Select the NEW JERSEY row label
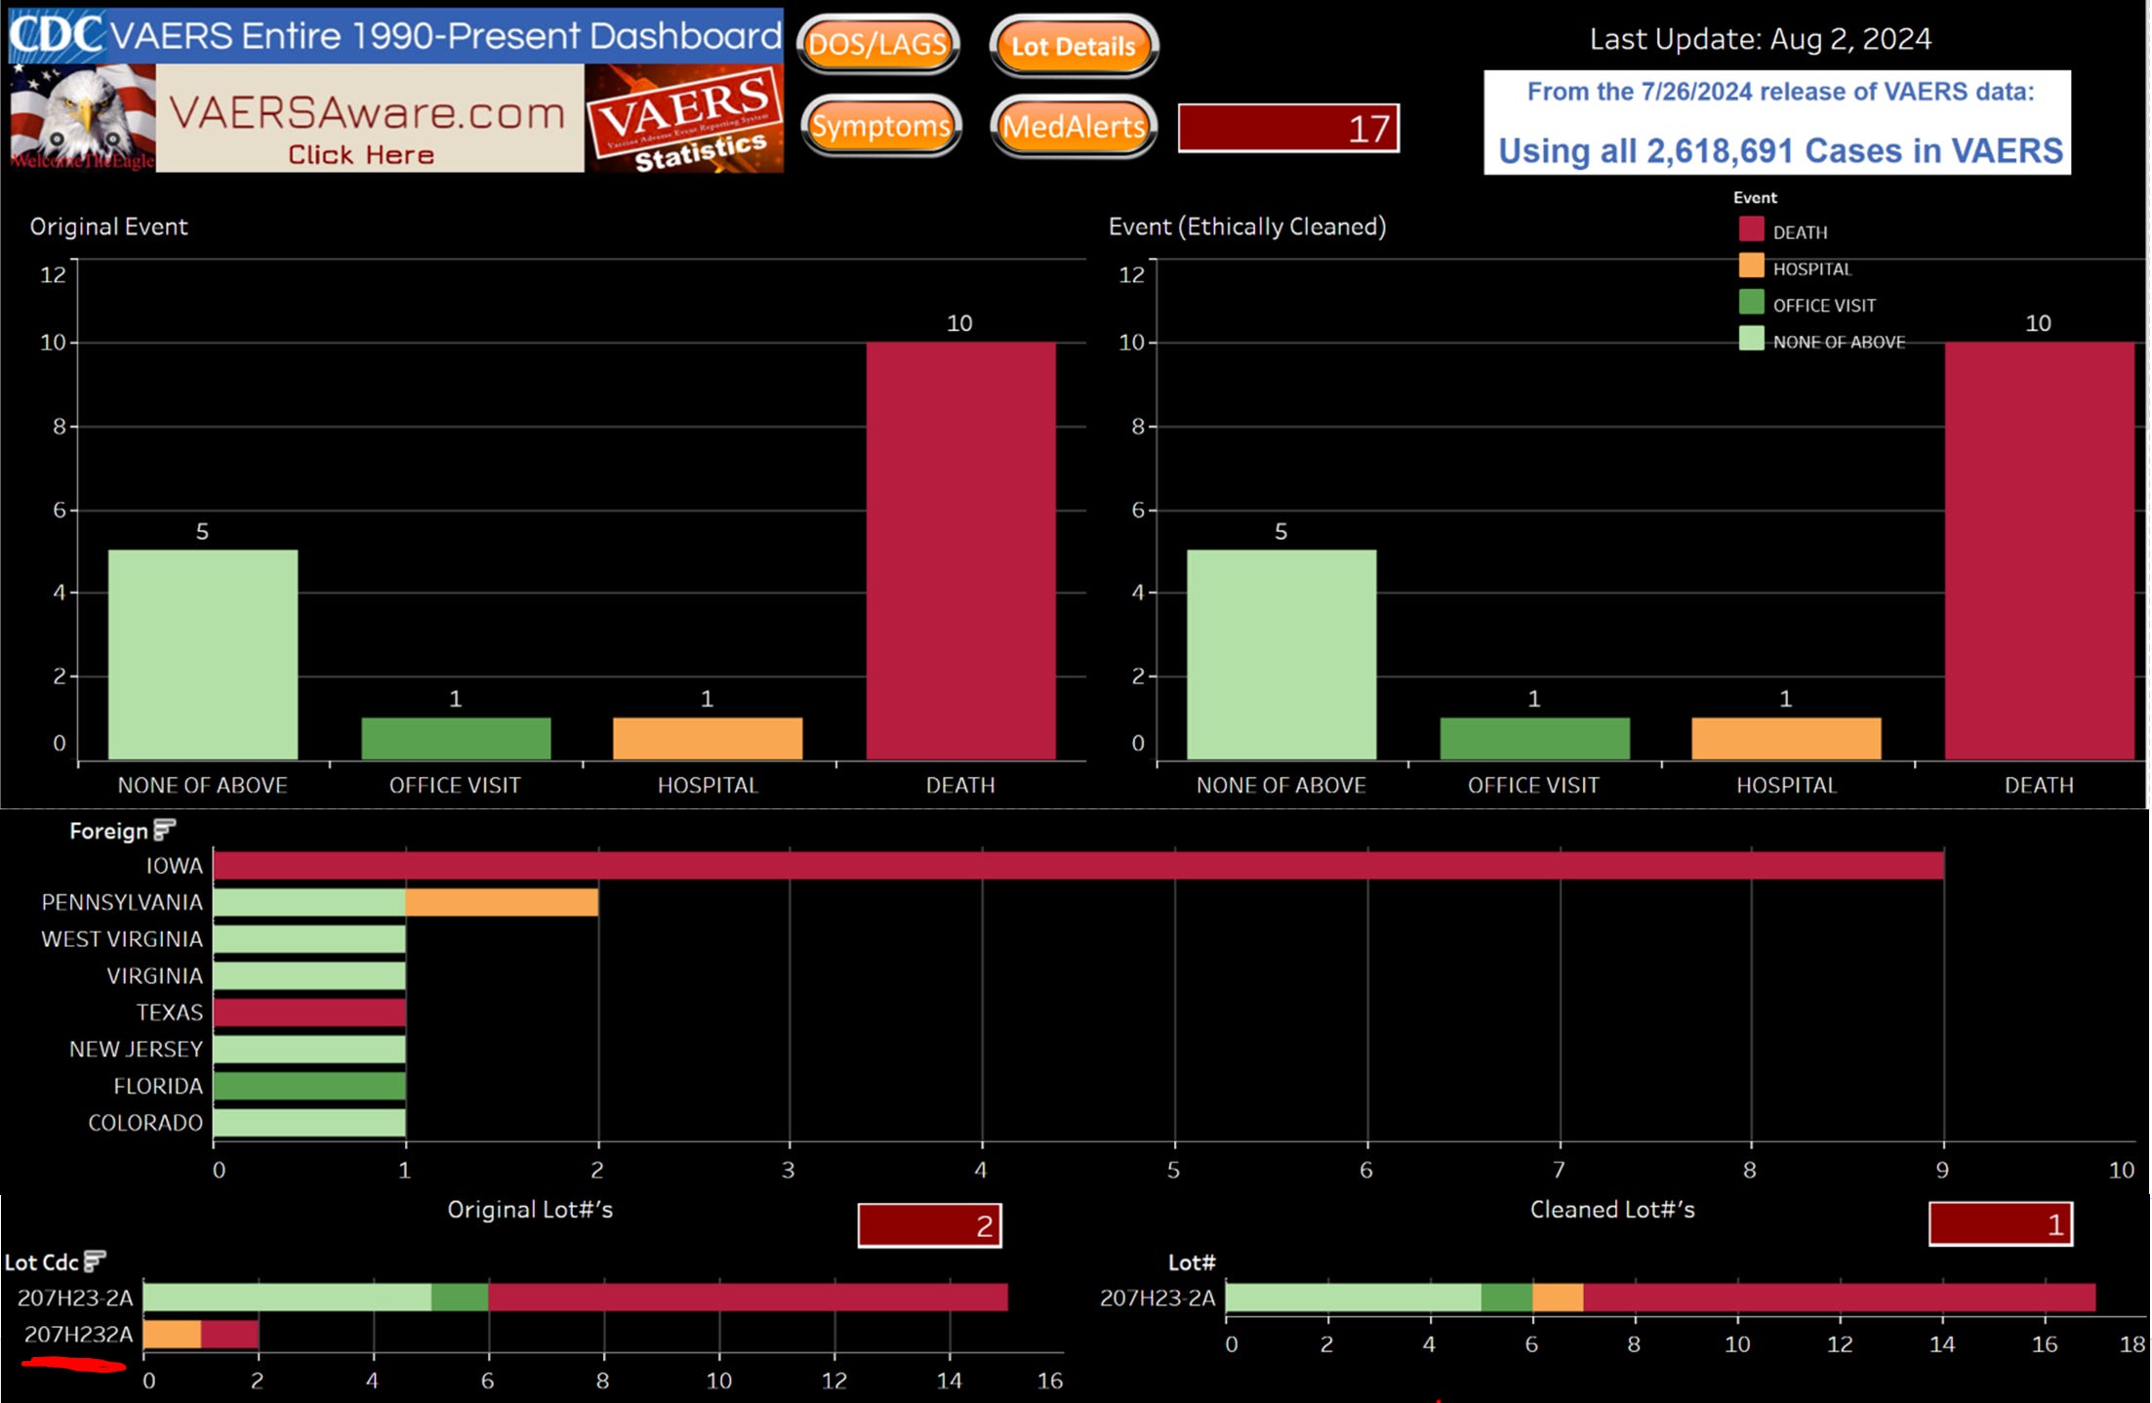 (x=136, y=1050)
